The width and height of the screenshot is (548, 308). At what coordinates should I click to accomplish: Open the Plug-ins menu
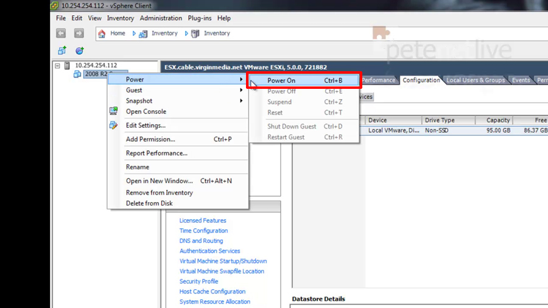click(x=200, y=18)
